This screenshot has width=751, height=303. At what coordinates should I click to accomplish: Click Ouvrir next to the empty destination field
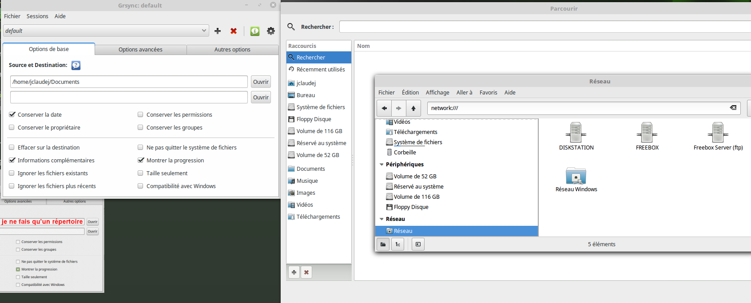(261, 97)
